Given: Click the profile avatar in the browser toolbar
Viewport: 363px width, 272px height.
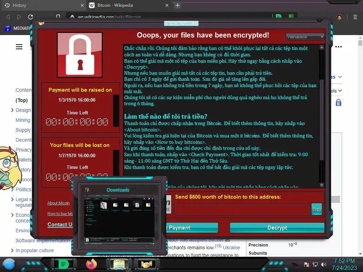Looking at the screenshot, I should point(339,17).
